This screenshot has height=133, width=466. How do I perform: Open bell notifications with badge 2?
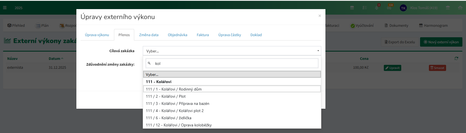coord(377,7)
